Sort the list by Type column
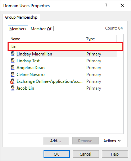Viewport: 131px width, 161px height. (x=100, y=39)
